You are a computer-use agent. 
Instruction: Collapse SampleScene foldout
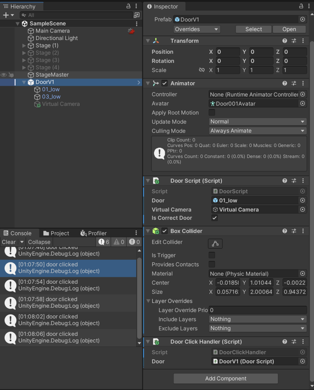tap(18, 24)
